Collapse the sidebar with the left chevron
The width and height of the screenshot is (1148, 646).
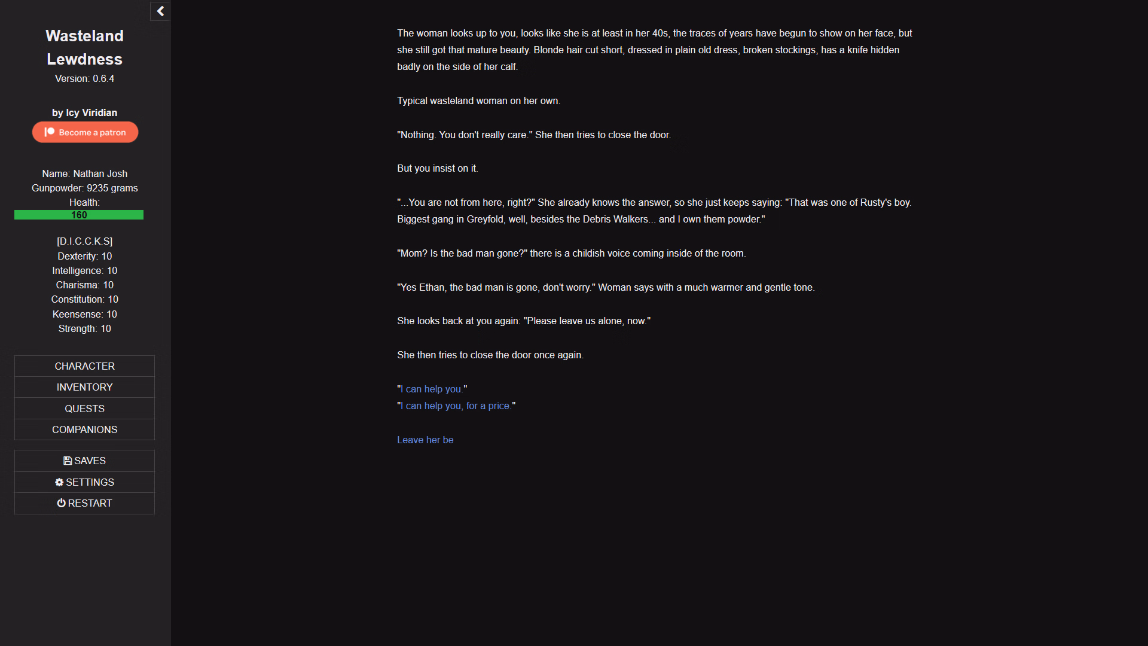(160, 11)
